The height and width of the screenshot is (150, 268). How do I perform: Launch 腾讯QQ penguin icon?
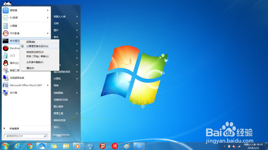(6, 63)
